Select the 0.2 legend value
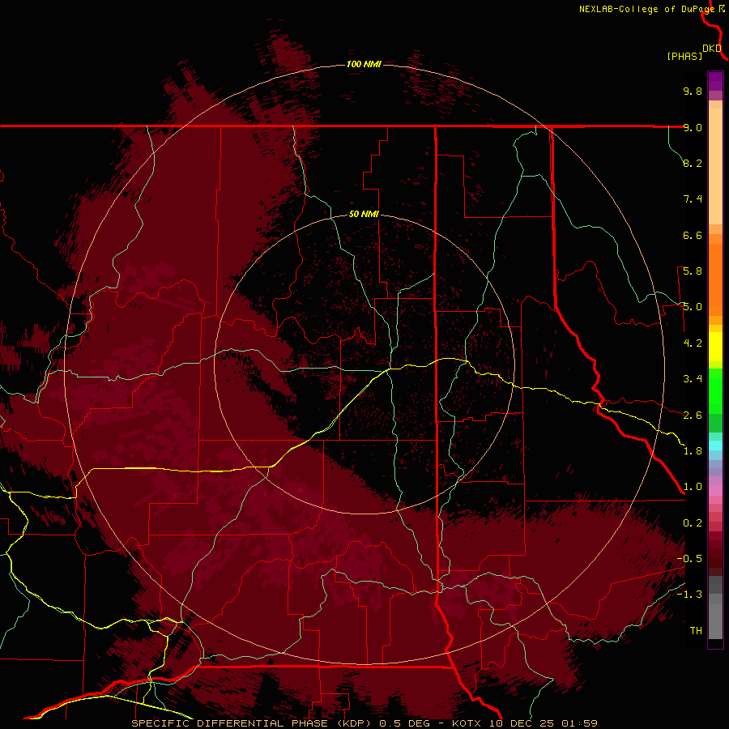The width and height of the screenshot is (729, 729). click(x=693, y=523)
